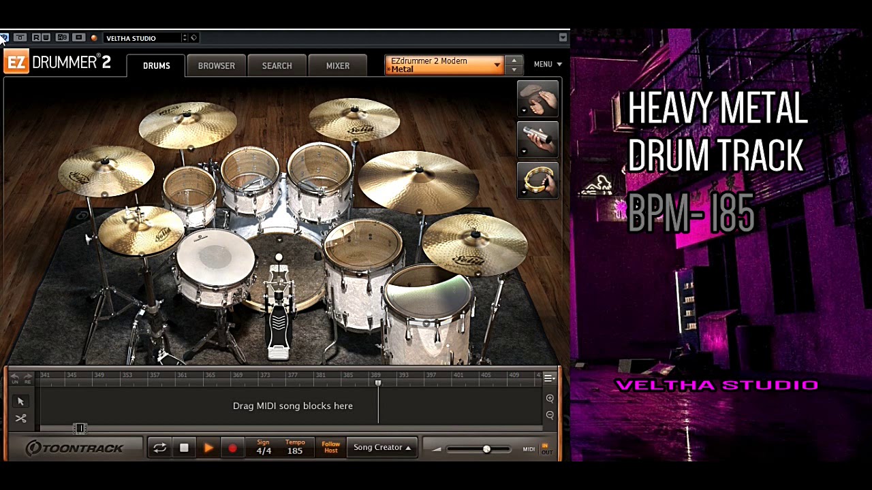
Task: Click bar 401 on the timeline ruler
Action: (x=458, y=375)
